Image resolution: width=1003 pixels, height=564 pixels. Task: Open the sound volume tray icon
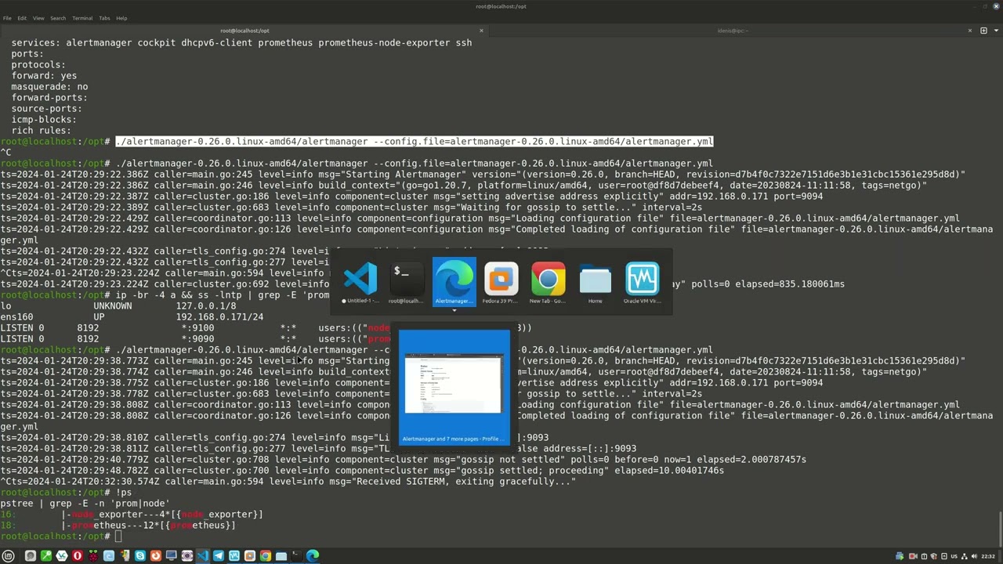tap(974, 556)
